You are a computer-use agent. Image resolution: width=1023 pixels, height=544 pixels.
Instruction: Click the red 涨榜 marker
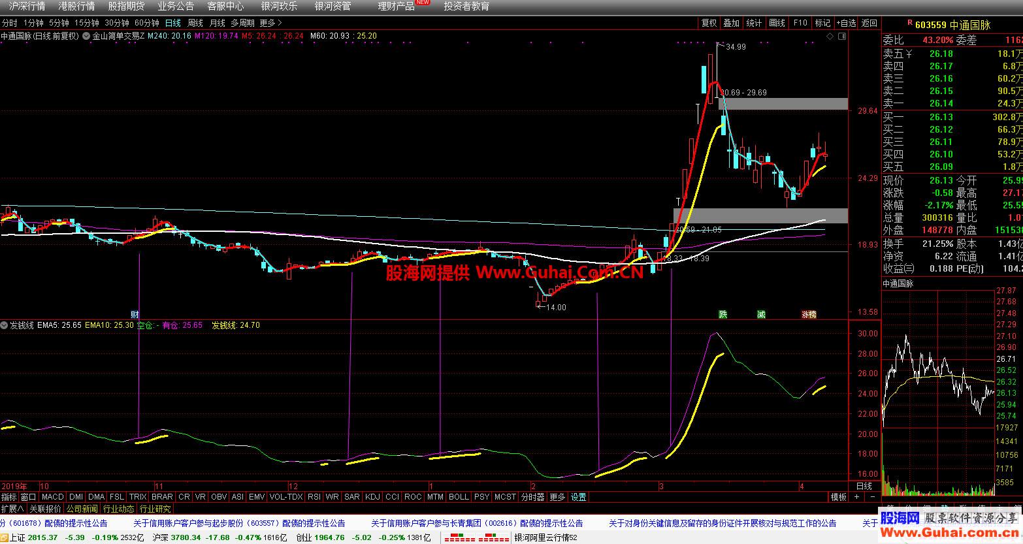[809, 314]
